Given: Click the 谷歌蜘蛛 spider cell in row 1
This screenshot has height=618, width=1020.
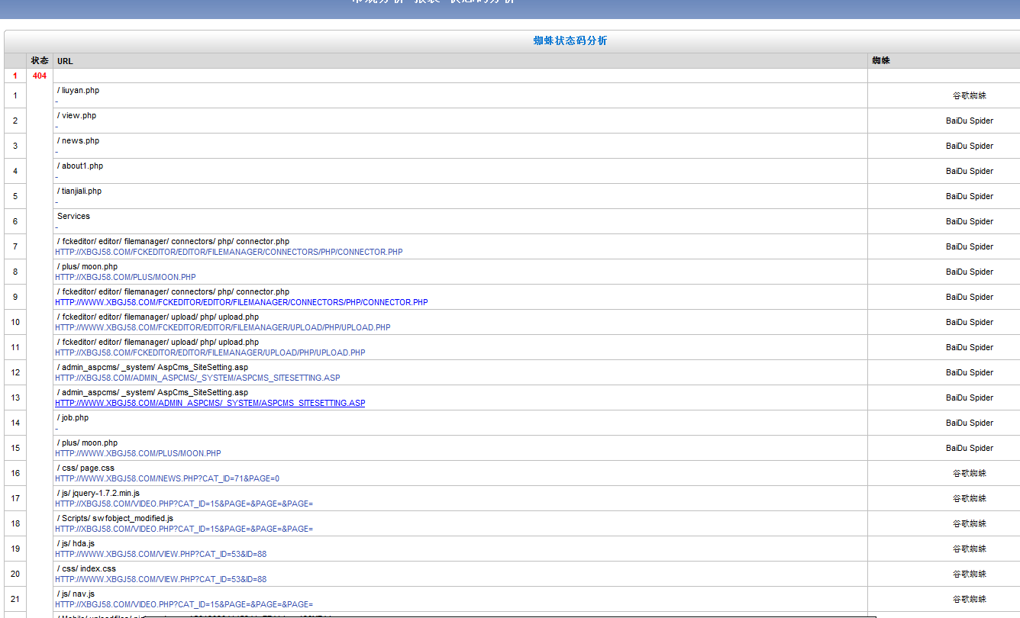Looking at the screenshot, I should (970, 96).
